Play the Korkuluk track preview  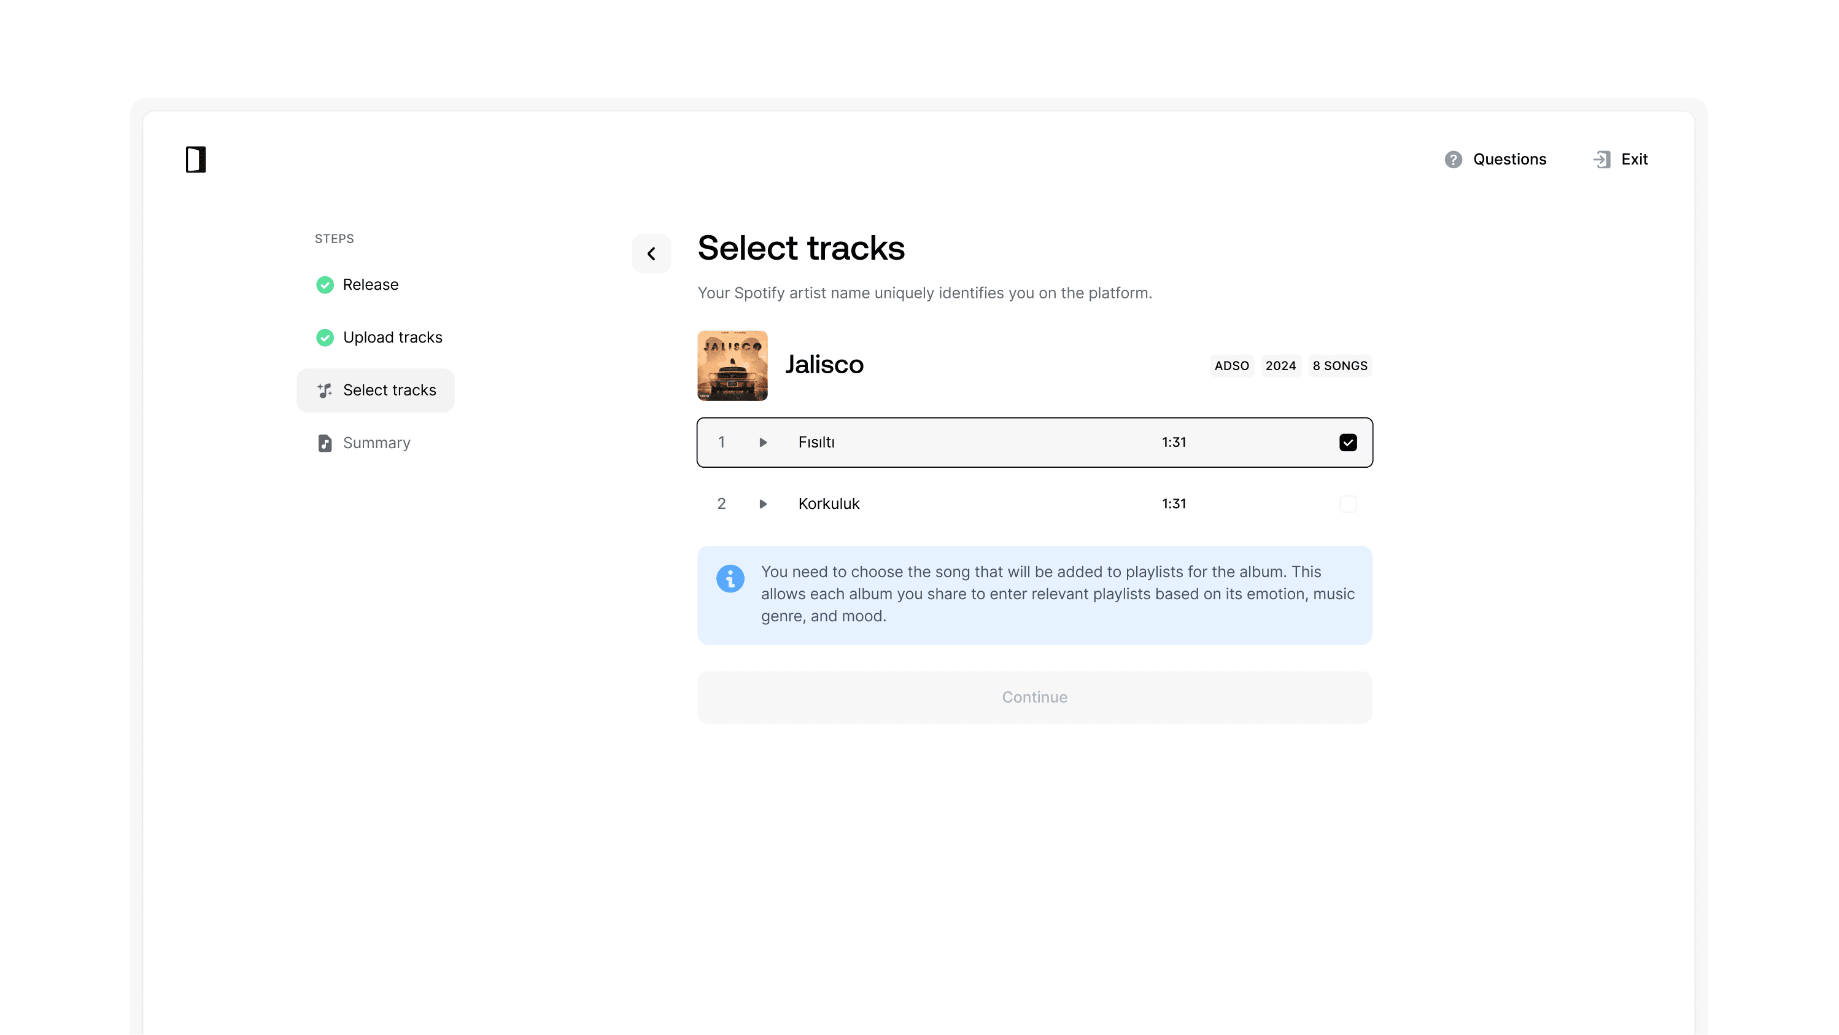[762, 504]
